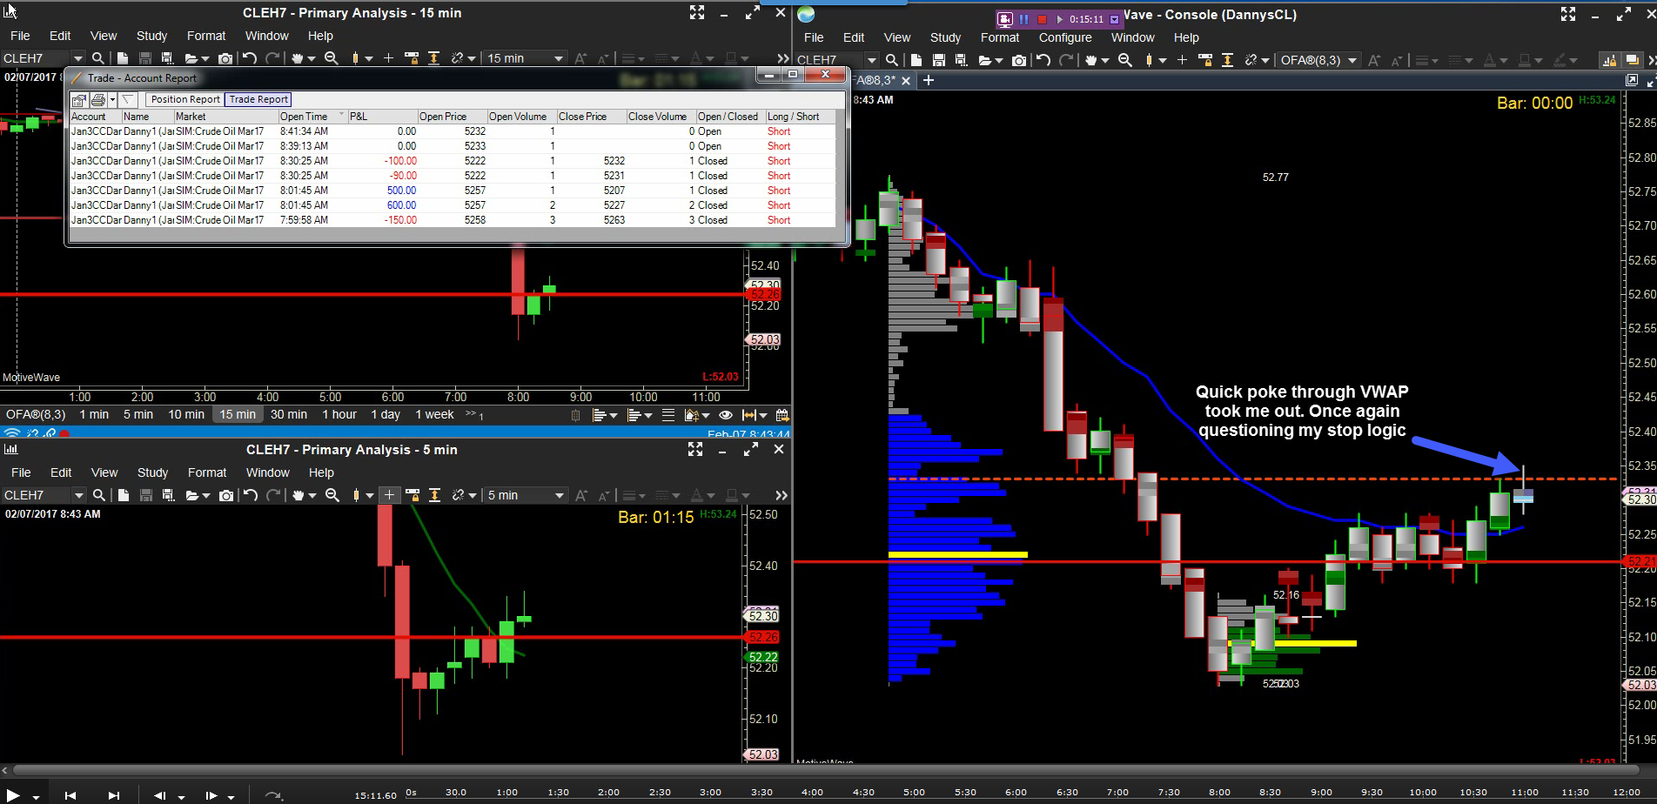
Task: Redo action in the Console window
Action: [1066, 60]
